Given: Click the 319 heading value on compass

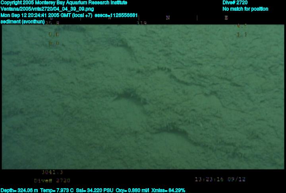Looking at the screenshot, I should pyautogui.click(x=141, y=23).
